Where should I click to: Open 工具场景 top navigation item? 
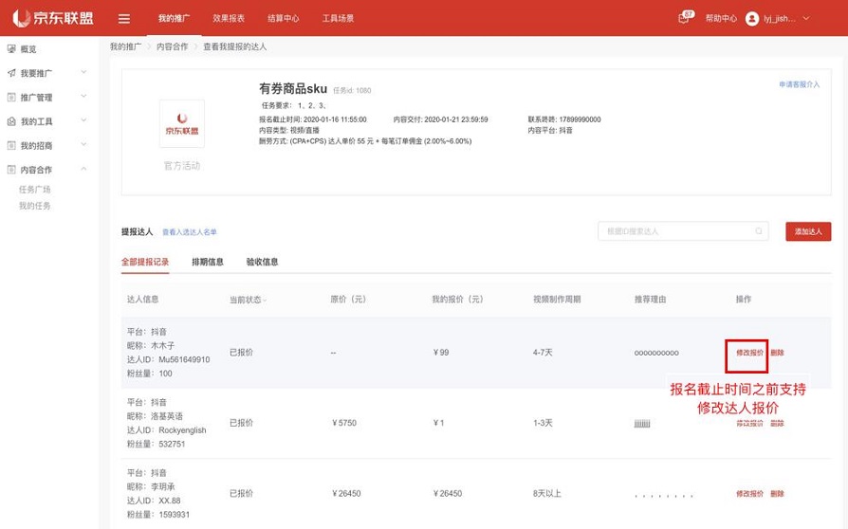[338, 18]
